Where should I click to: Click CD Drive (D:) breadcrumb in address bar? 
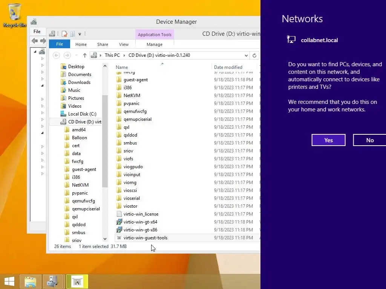click(159, 55)
